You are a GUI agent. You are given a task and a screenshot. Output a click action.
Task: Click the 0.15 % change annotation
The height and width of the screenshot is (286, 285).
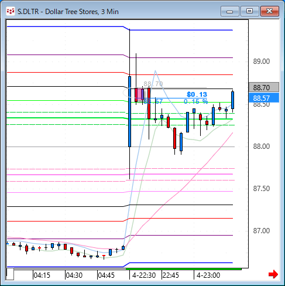(195, 101)
